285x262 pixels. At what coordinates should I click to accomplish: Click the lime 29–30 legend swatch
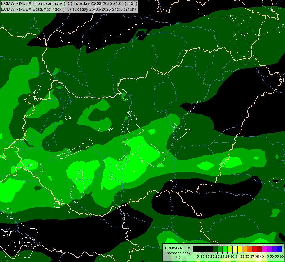click(230, 249)
